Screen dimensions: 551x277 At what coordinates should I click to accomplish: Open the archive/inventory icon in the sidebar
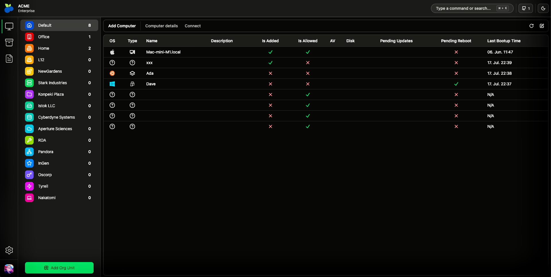[x=9, y=43]
